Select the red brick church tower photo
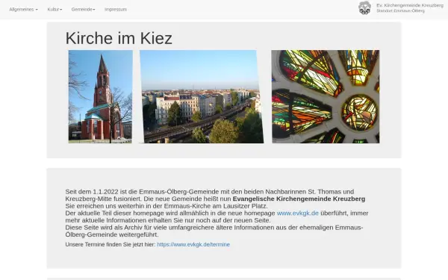 (100, 96)
